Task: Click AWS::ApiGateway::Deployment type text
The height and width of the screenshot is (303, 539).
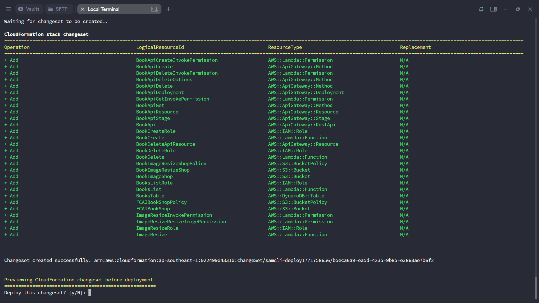Action: pos(306,92)
